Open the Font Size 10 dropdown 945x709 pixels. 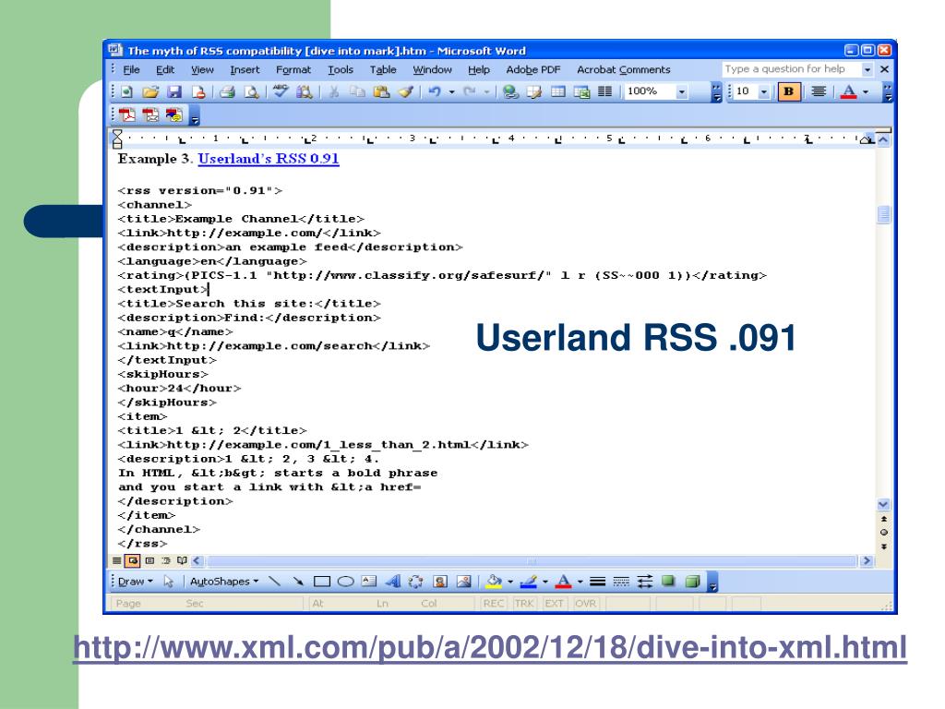[764, 91]
